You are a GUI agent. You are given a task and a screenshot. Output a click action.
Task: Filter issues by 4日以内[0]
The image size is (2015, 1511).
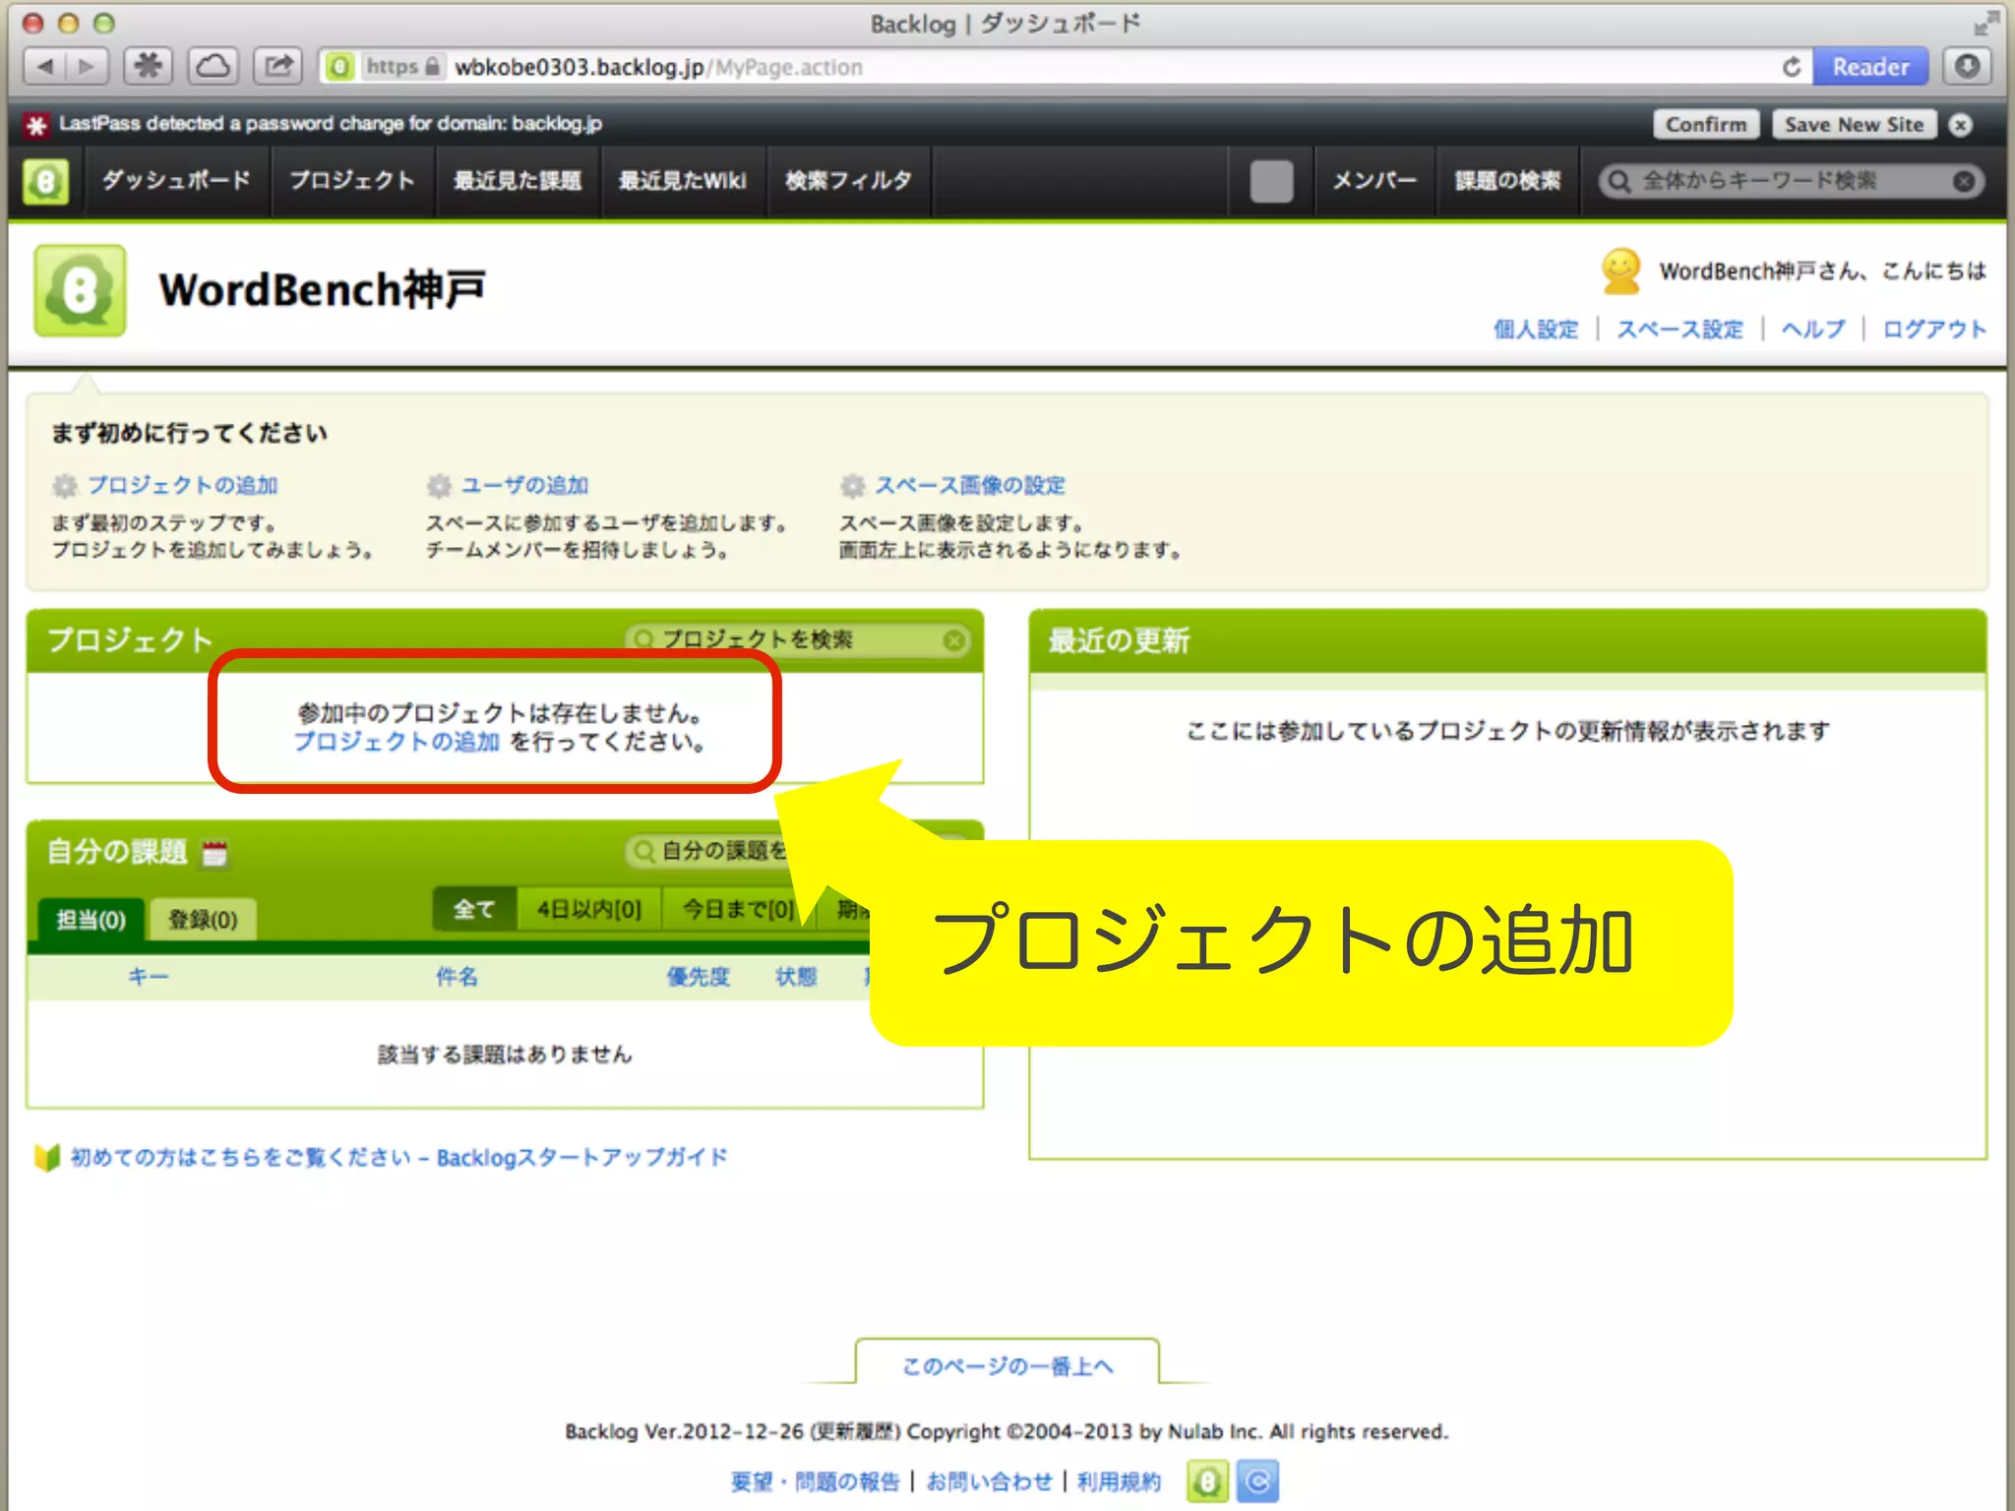588,909
